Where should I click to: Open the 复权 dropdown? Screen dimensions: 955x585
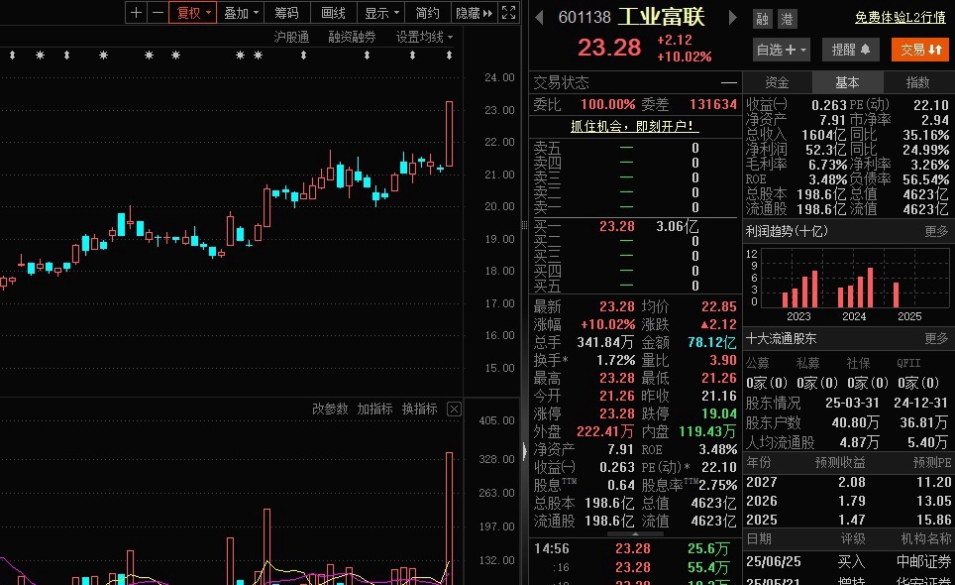[x=192, y=13]
